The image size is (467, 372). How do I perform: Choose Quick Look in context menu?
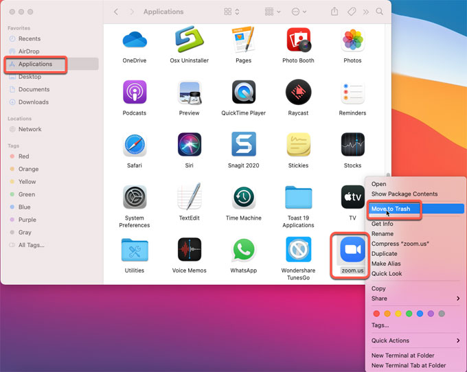[x=387, y=273]
